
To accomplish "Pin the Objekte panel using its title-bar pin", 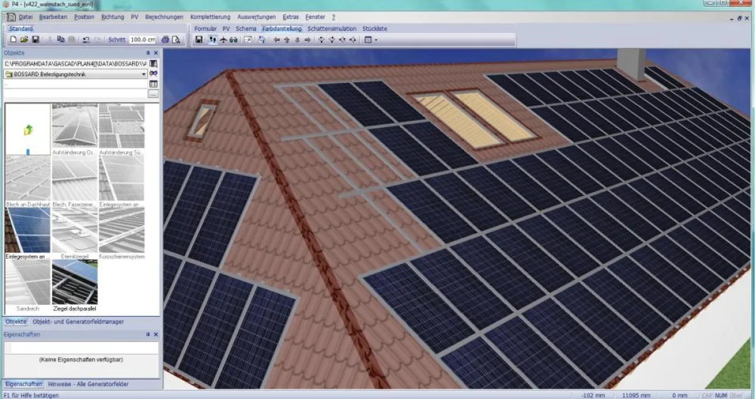I will tap(147, 53).
